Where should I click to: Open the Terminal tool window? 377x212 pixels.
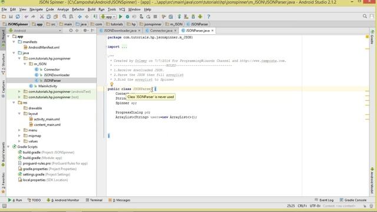tap(94, 200)
